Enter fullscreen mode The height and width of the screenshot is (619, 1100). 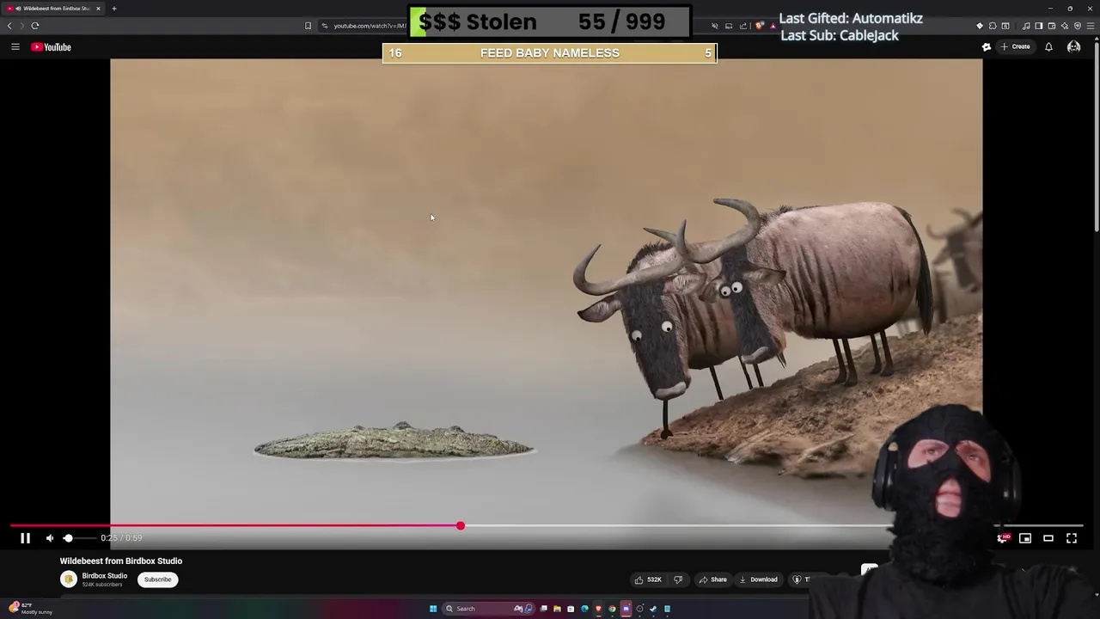[1072, 538]
